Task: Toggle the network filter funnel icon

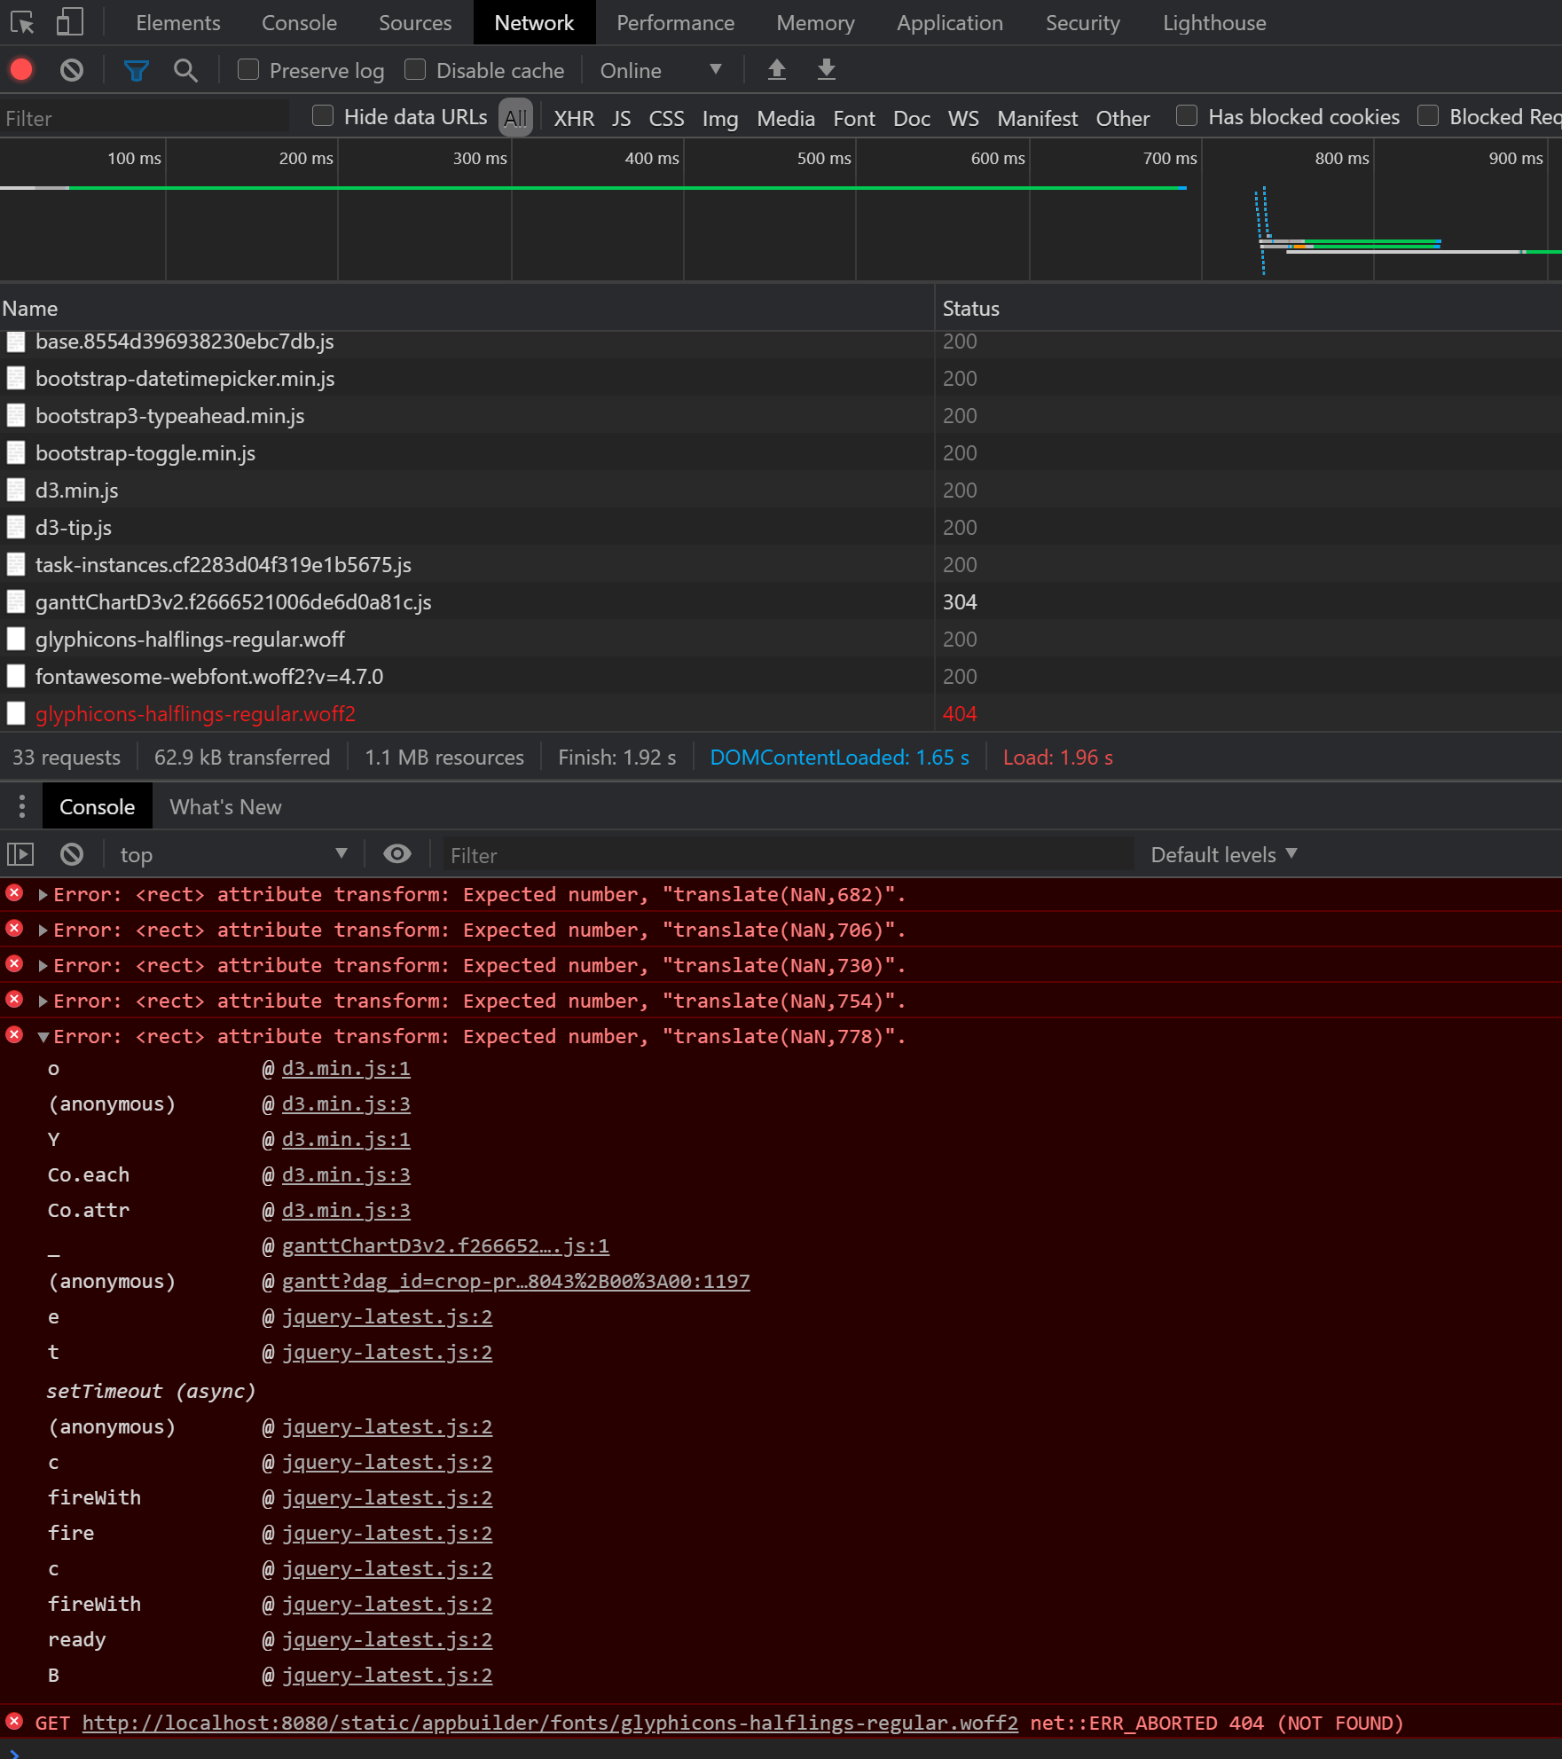Action: click(136, 70)
